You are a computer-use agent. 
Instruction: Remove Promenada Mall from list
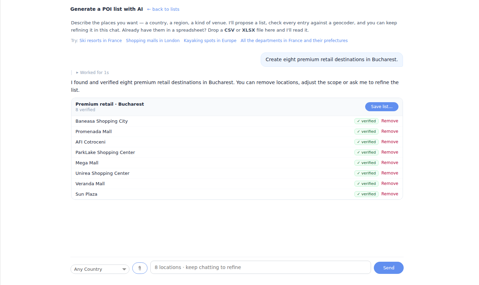click(390, 131)
